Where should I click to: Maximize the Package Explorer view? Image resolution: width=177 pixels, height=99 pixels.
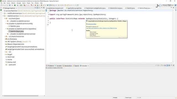44,8
